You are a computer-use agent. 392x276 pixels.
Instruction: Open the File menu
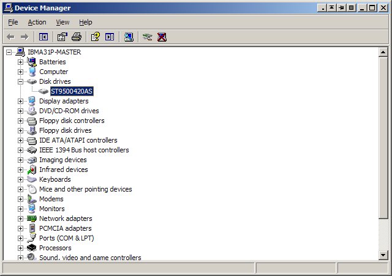pos(13,22)
